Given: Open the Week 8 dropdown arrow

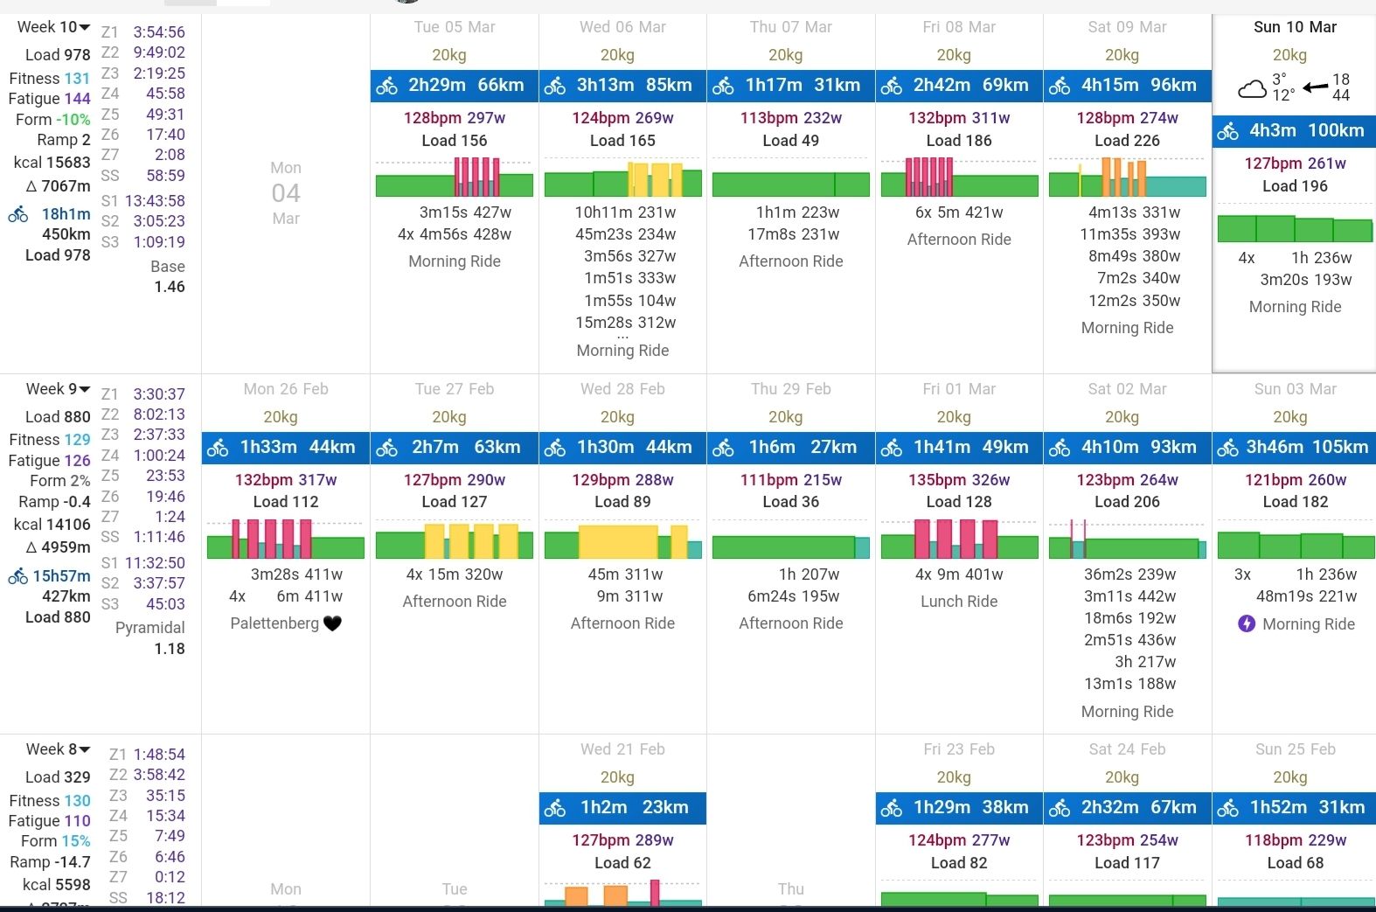Looking at the screenshot, I should tap(85, 750).
